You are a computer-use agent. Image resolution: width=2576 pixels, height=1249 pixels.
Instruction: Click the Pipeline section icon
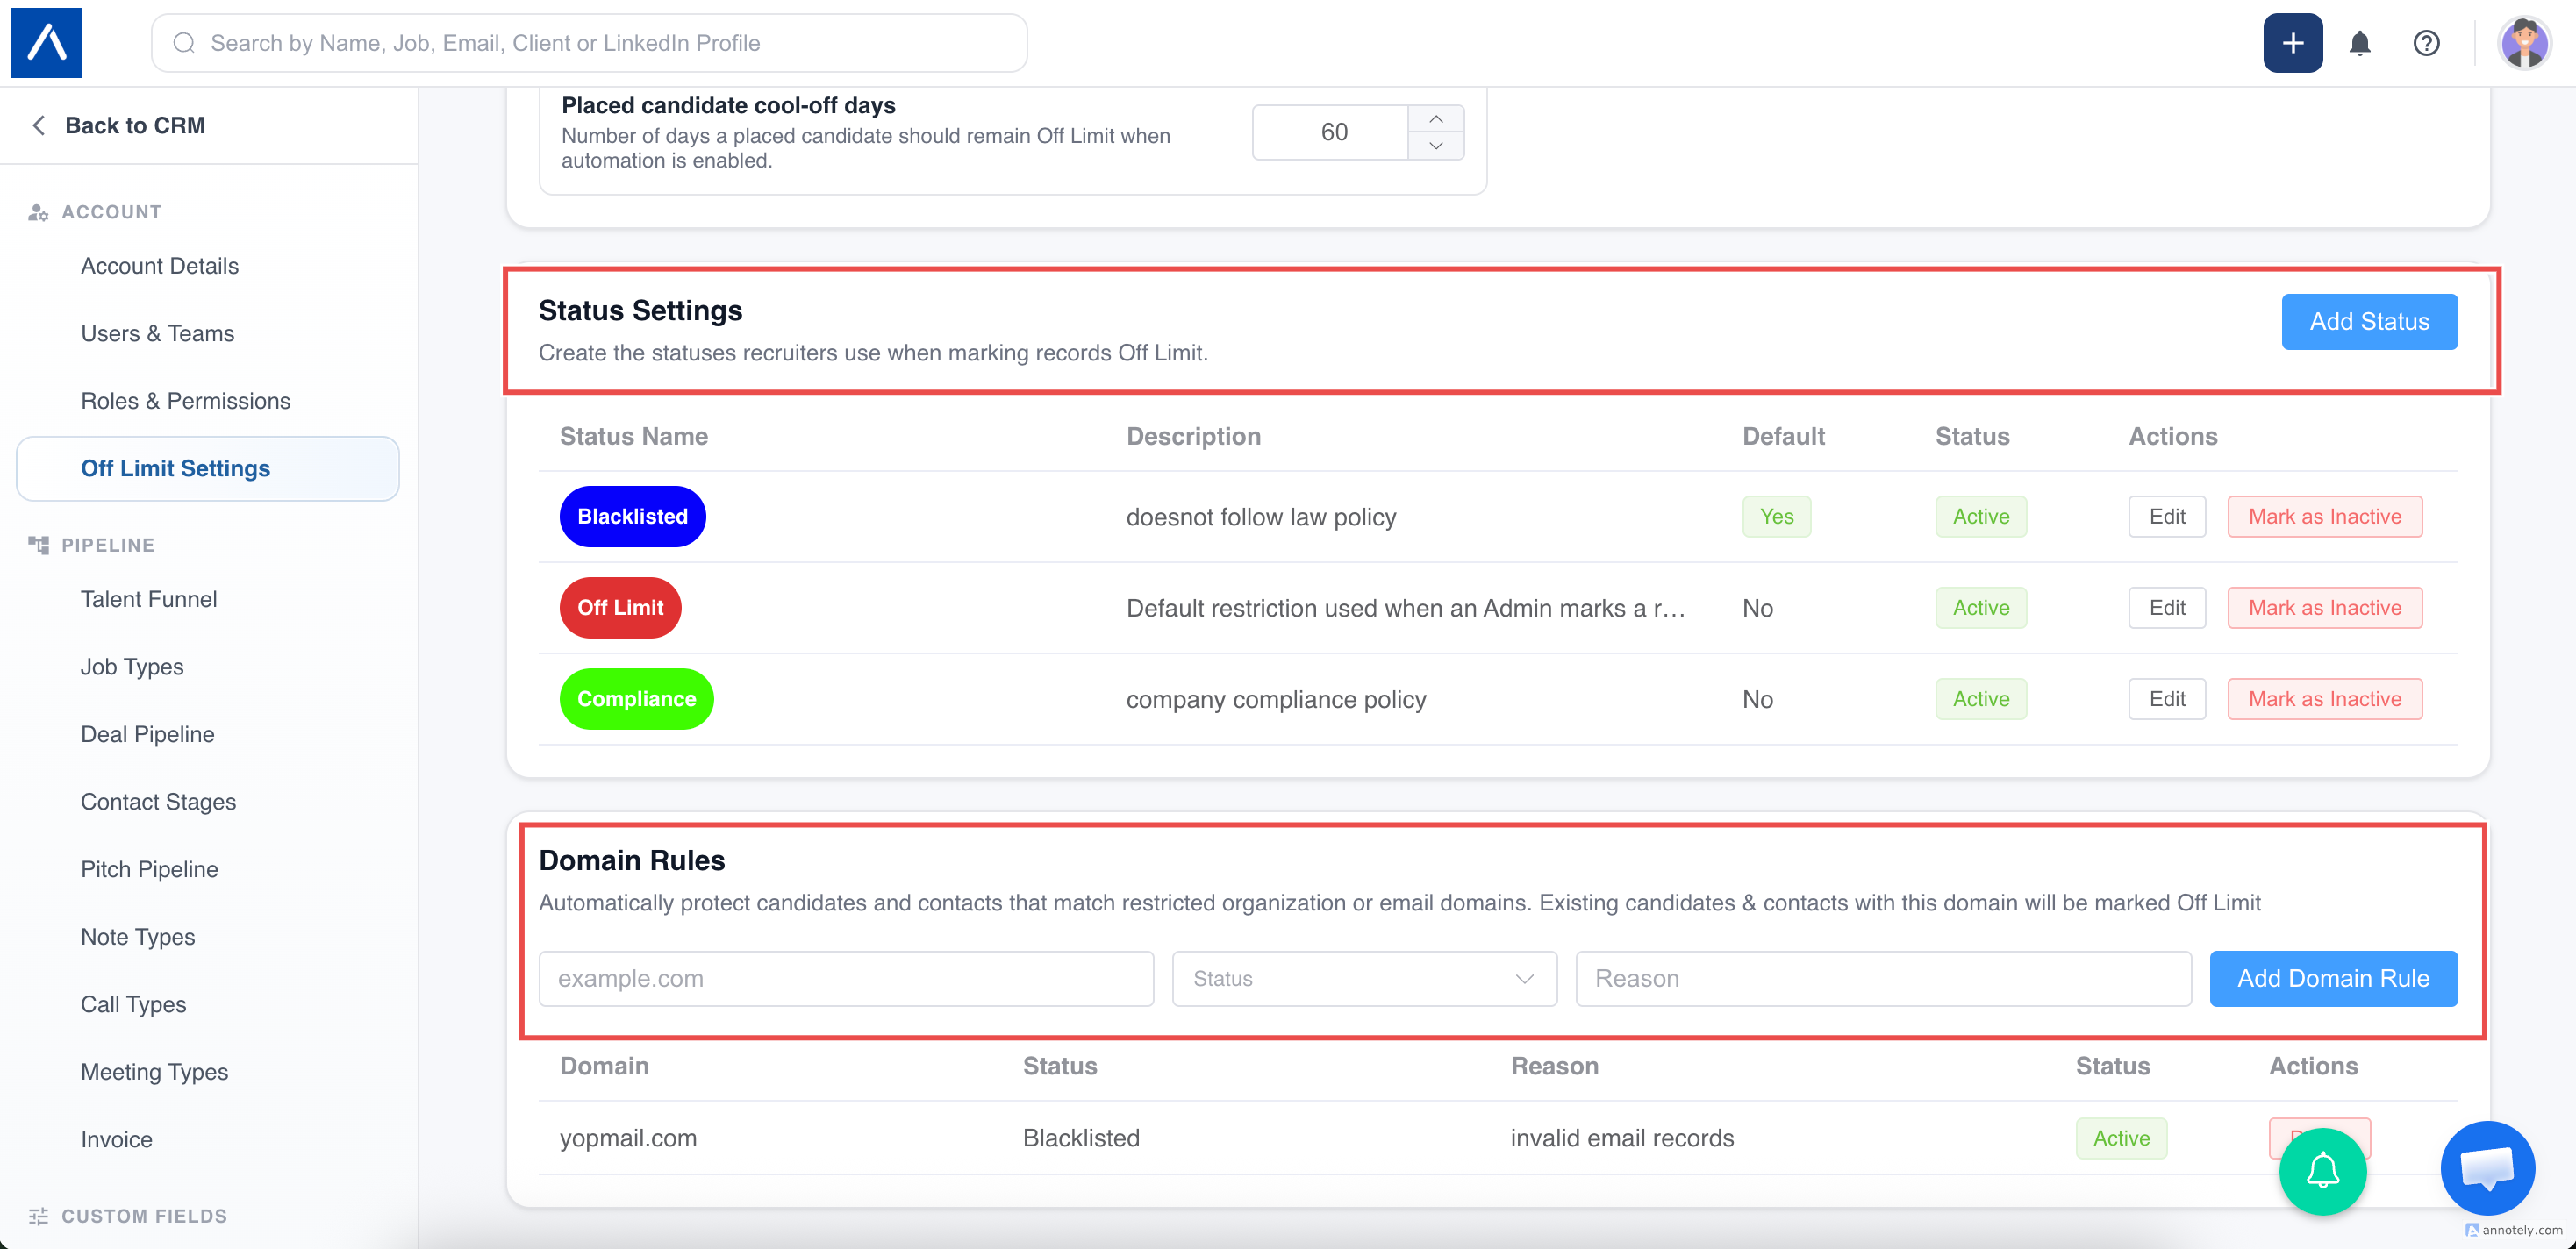pyautogui.click(x=38, y=545)
